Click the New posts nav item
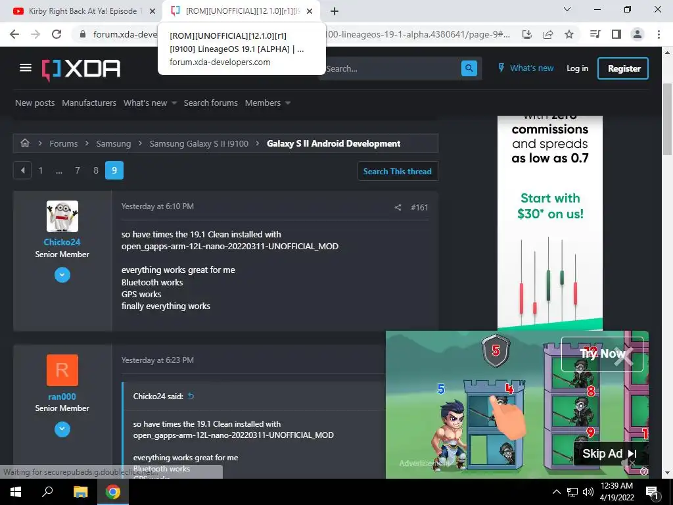 [35, 103]
